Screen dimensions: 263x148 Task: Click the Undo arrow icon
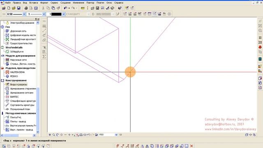tap(65, 8)
